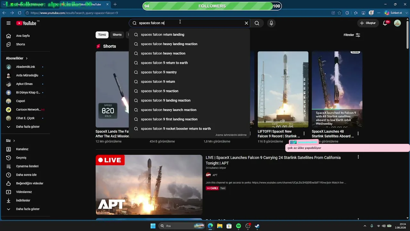This screenshot has height=231, width=410.
Task: Choose suggestion 'spacex falcon return landing'
Action: point(189,35)
